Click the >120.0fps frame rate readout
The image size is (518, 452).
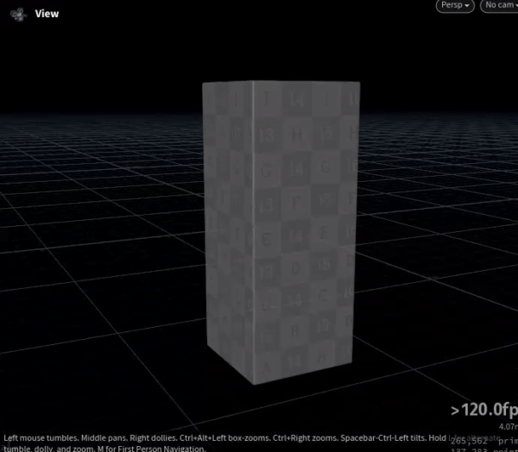pos(484,410)
